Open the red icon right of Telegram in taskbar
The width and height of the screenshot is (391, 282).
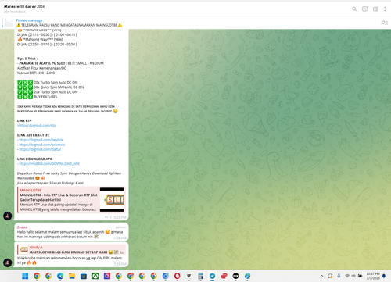[x=224, y=276]
